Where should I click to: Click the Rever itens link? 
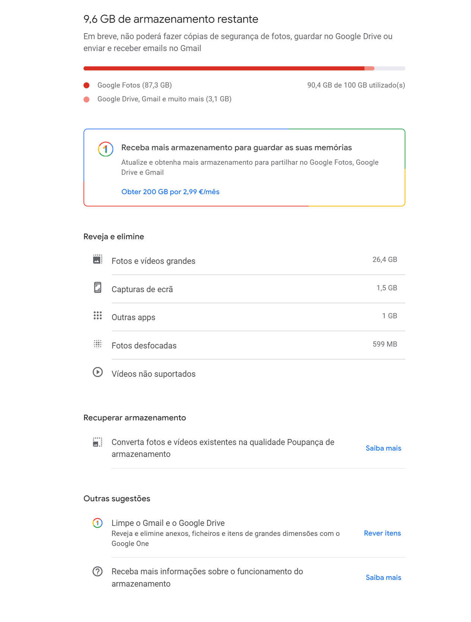coord(382,533)
